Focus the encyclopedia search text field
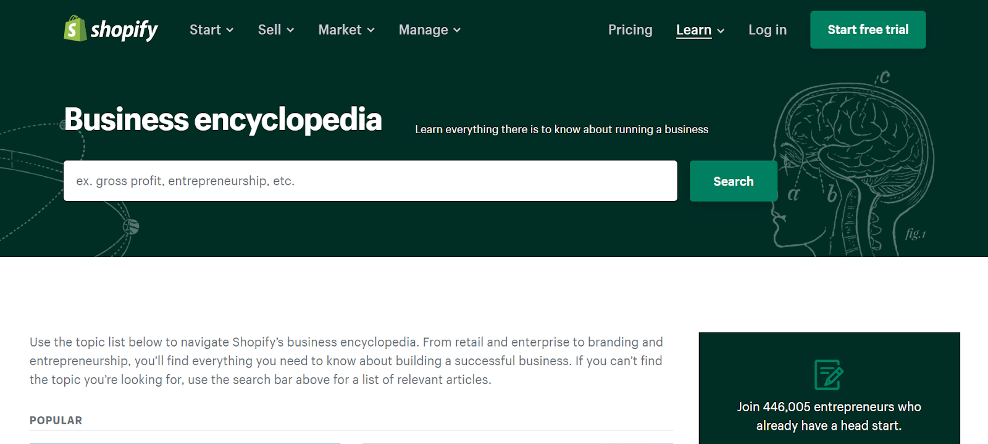Screen dimensions: 988x444 370,181
